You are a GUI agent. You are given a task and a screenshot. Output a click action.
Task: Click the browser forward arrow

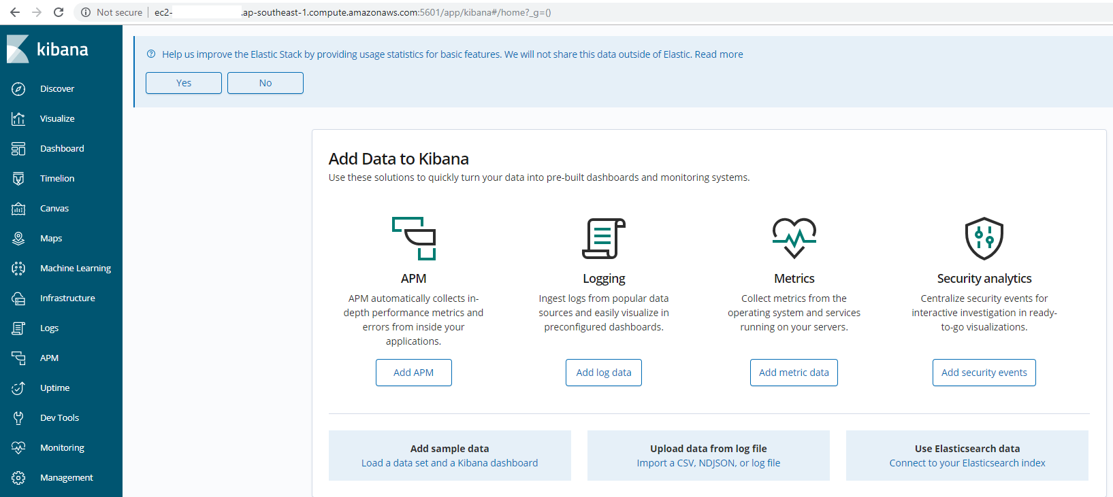(x=37, y=12)
